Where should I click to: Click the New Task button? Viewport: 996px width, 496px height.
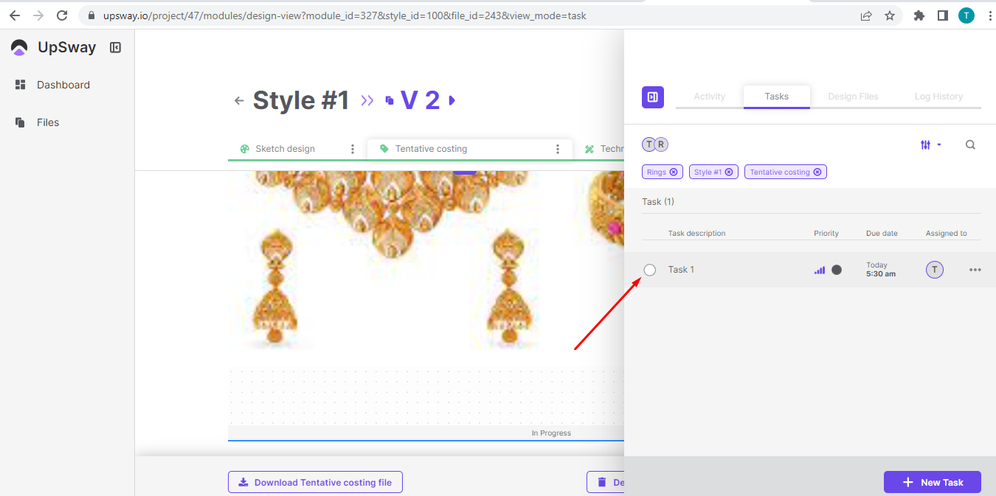pos(932,482)
